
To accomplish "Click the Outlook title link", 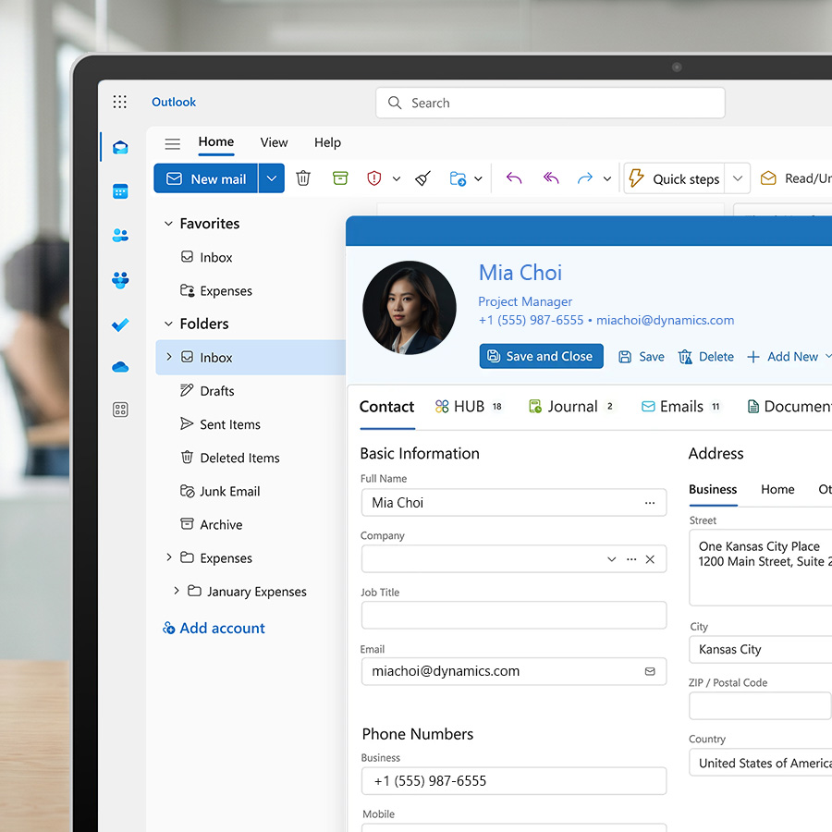I will click(x=174, y=102).
